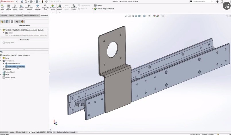The width and height of the screenshot is (231, 135).
Task: Open the ConfigurationManager tab
Action: point(12,22)
